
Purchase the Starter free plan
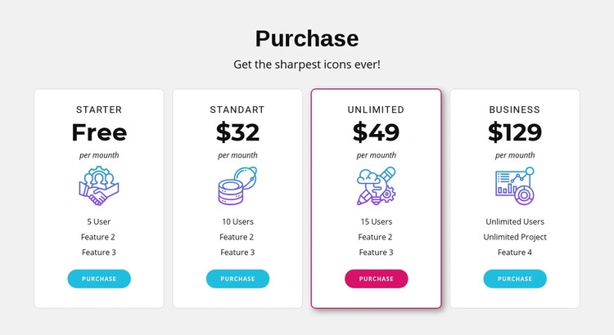99,279
